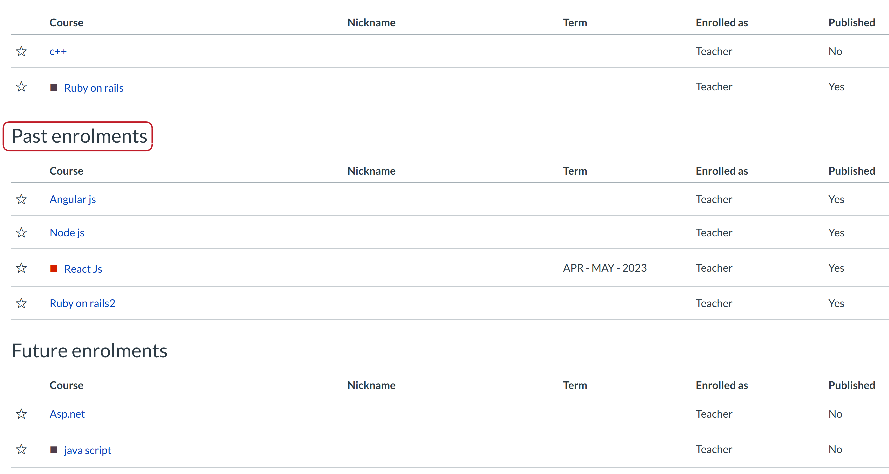Open the java script course
The image size is (889, 474).
pyautogui.click(x=87, y=450)
